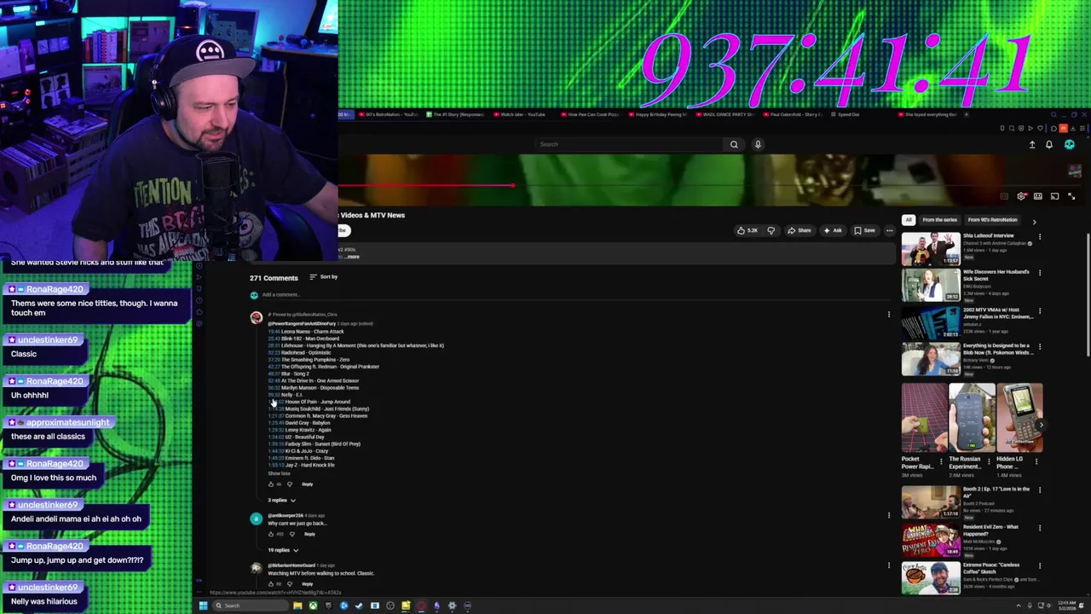Open the YouTube account avatar menu
This screenshot has width=1091, height=614.
(x=1070, y=144)
